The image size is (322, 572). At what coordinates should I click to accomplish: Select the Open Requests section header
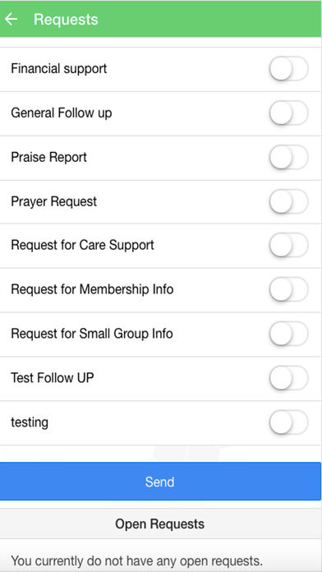coord(160,524)
